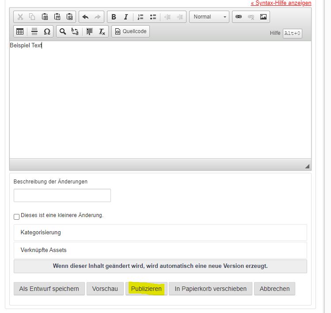Click the remove format icon

coord(102,31)
